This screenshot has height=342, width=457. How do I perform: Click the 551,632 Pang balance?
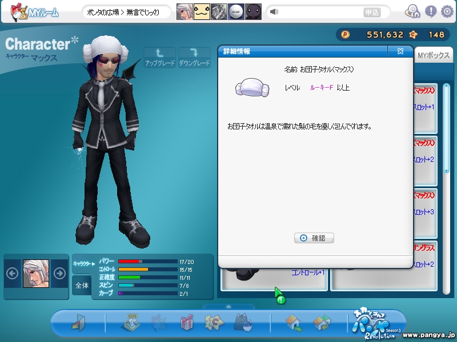point(384,35)
